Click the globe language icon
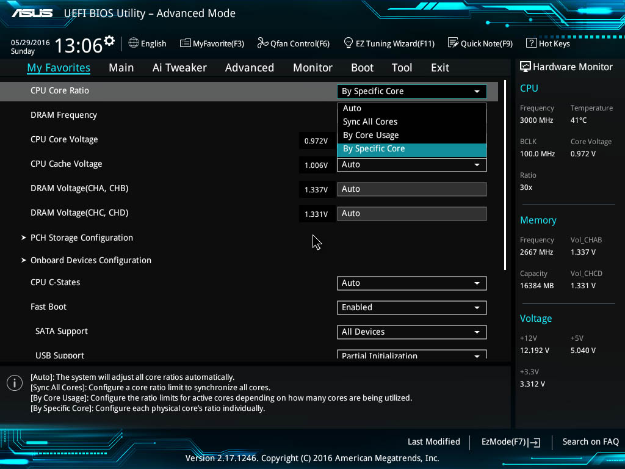Viewport: 625px width, 469px height. point(134,43)
